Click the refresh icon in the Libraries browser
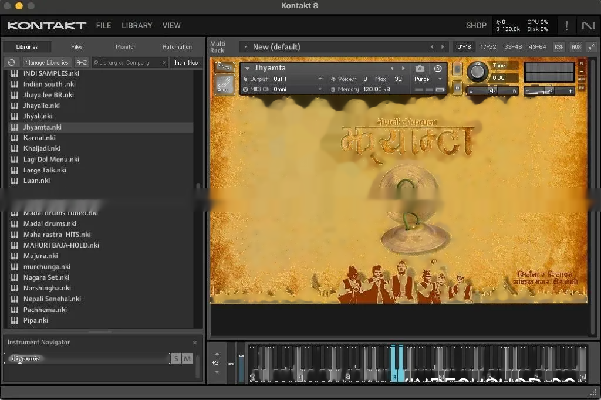The width and height of the screenshot is (601, 400). (x=11, y=62)
